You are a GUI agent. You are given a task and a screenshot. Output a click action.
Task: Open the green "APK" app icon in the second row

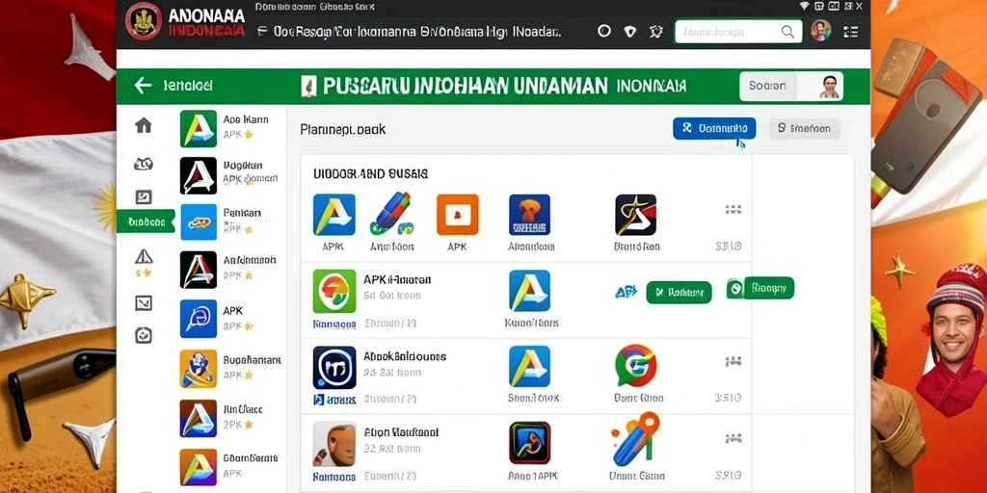334,291
